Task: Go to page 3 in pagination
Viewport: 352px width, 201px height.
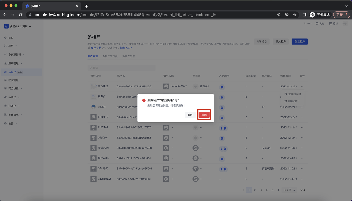Action: [x=261, y=190]
